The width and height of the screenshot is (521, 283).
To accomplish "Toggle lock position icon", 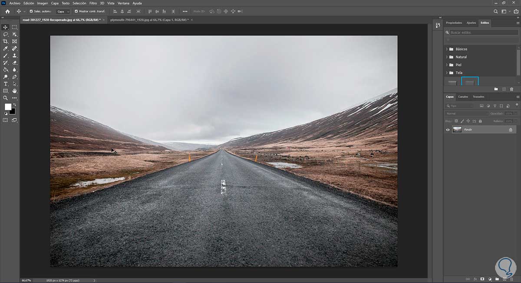I will 468,121.
